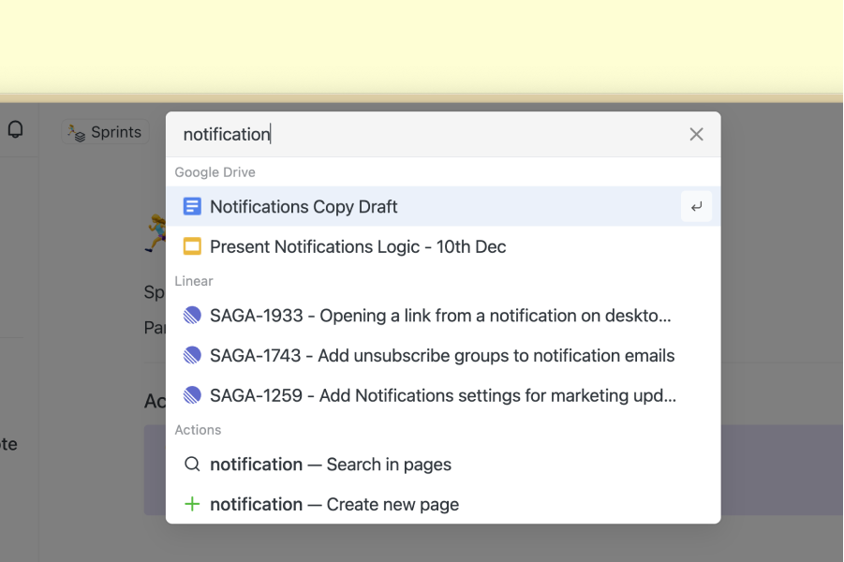Click the Google Slides icon for Present Notifications Logic

point(194,246)
